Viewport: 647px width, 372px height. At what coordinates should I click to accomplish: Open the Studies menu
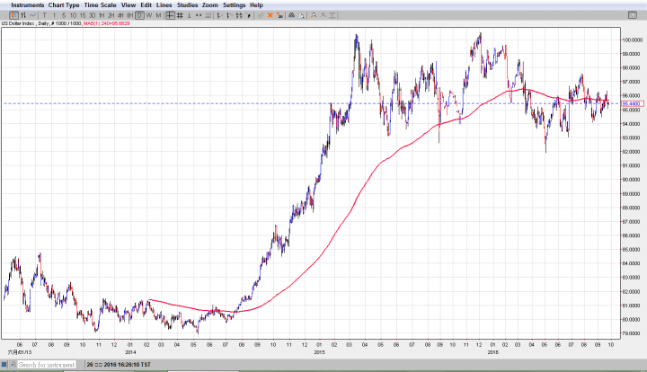(187, 4)
